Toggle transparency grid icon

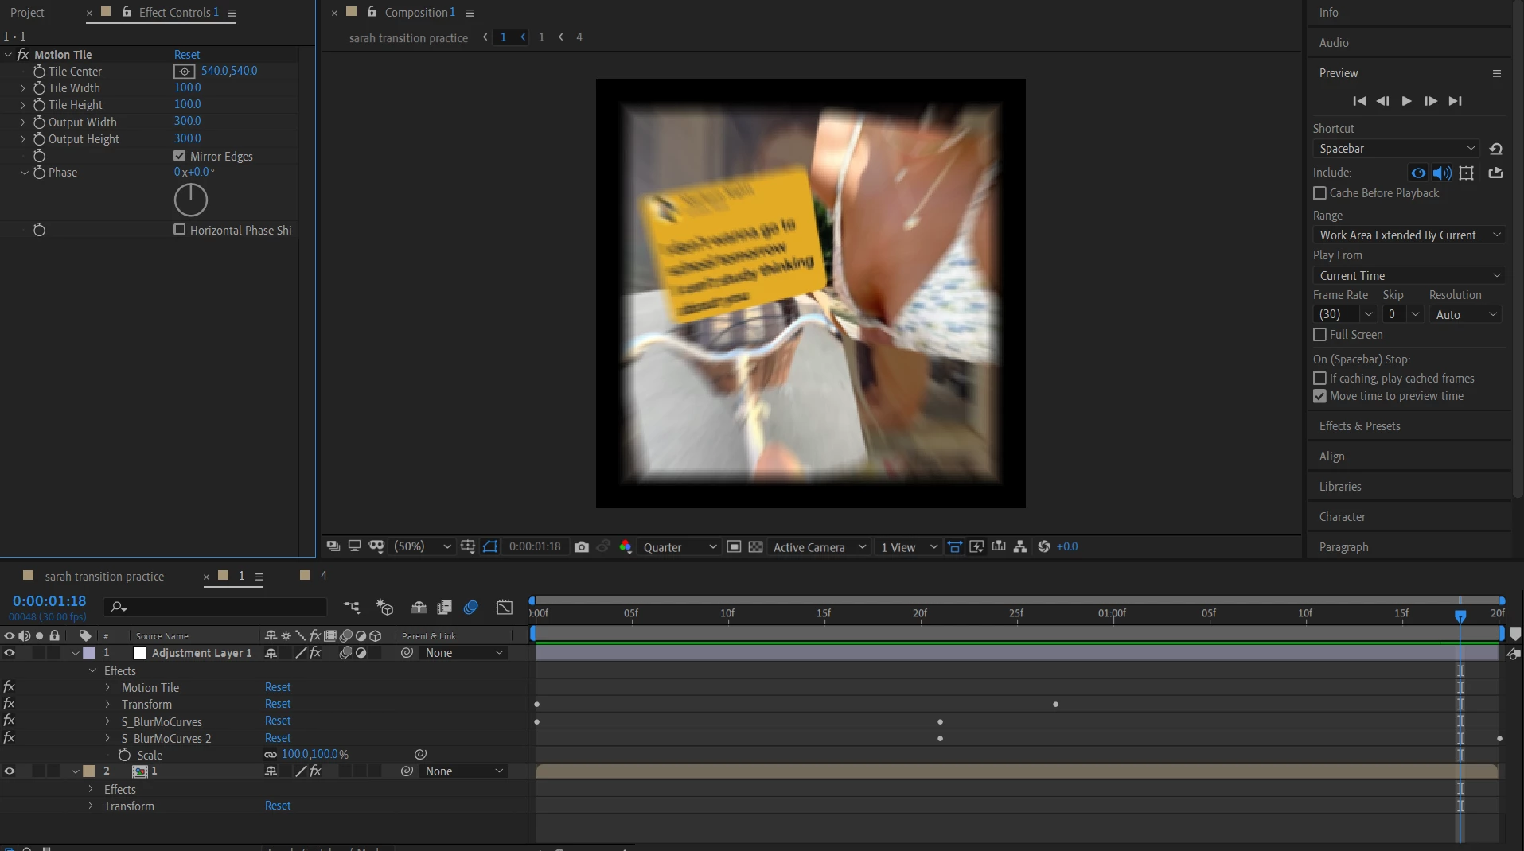(756, 547)
